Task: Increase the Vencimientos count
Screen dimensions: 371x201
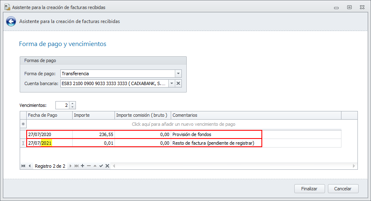Action: point(73,103)
